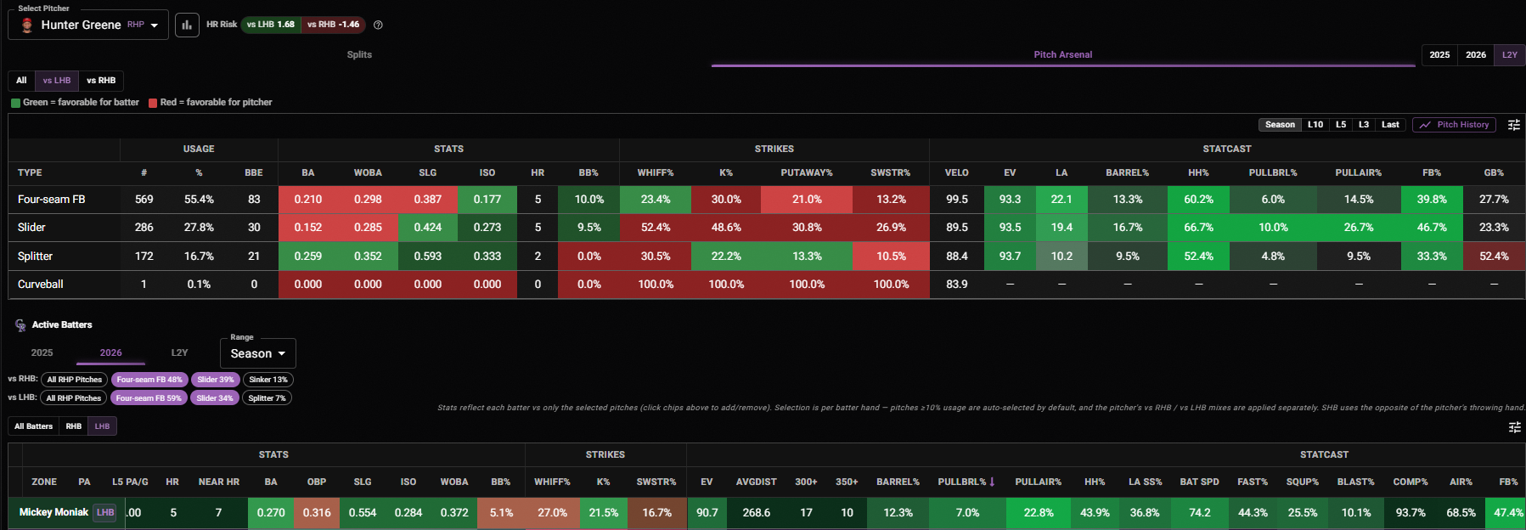
Task: Click the green favorable-for-batter legend swatch
Action: (15, 103)
